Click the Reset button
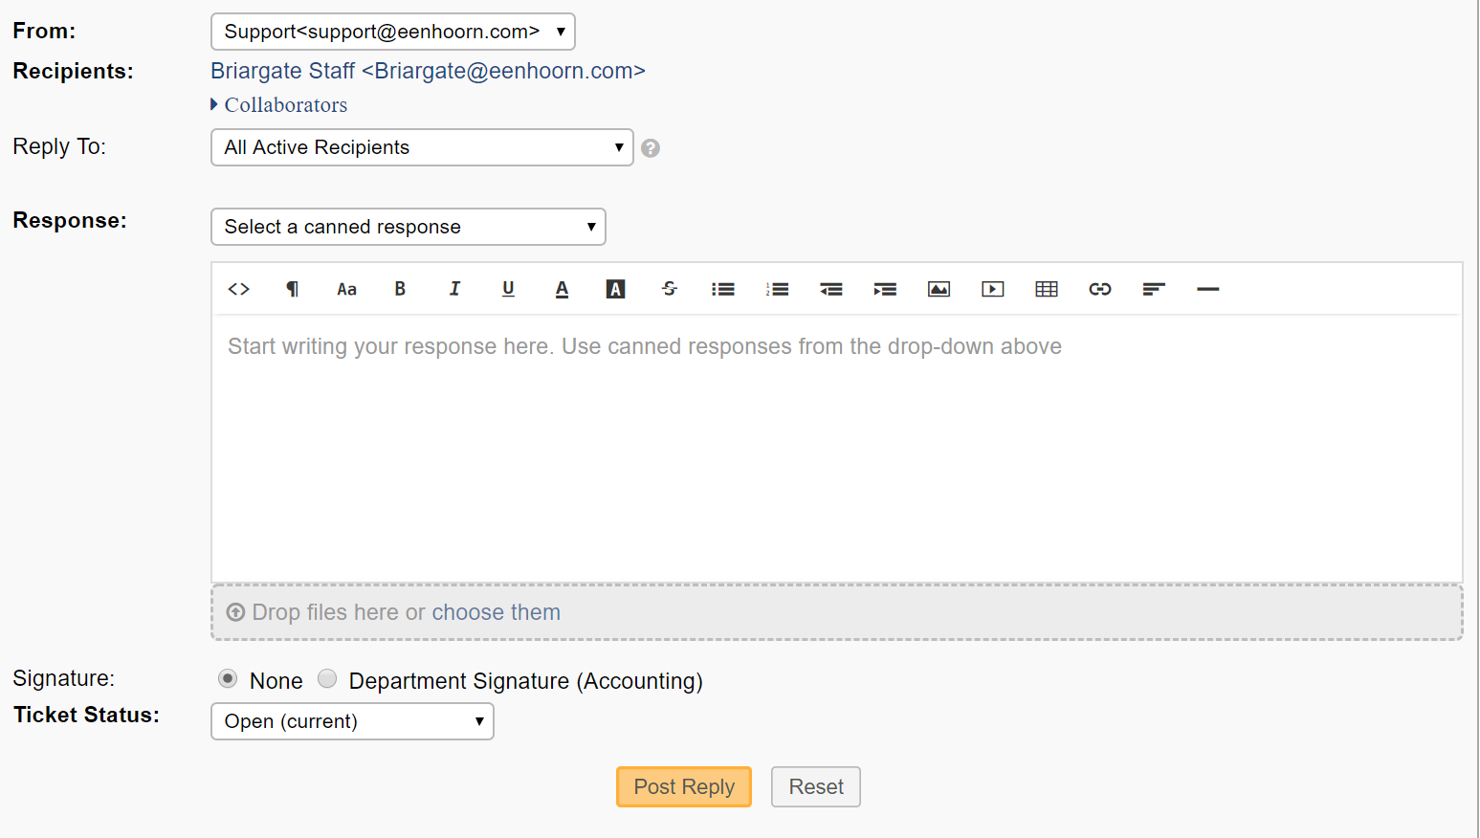Viewport: 1480px width, 838px height. coord(816,786)
